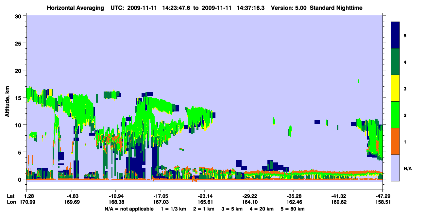Click the "Lon" row label
This screenshot has width=425, height=218.
[x=11, y=202]
